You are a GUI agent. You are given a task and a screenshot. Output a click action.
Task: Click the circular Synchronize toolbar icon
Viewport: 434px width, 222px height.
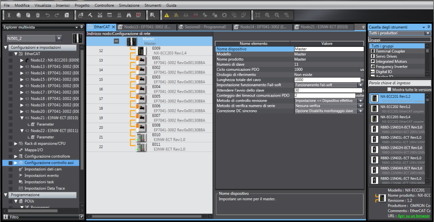coord(225,15)
